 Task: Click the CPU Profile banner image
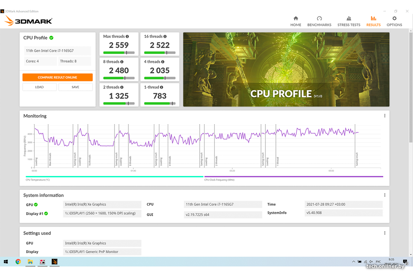tap(286, 69)
